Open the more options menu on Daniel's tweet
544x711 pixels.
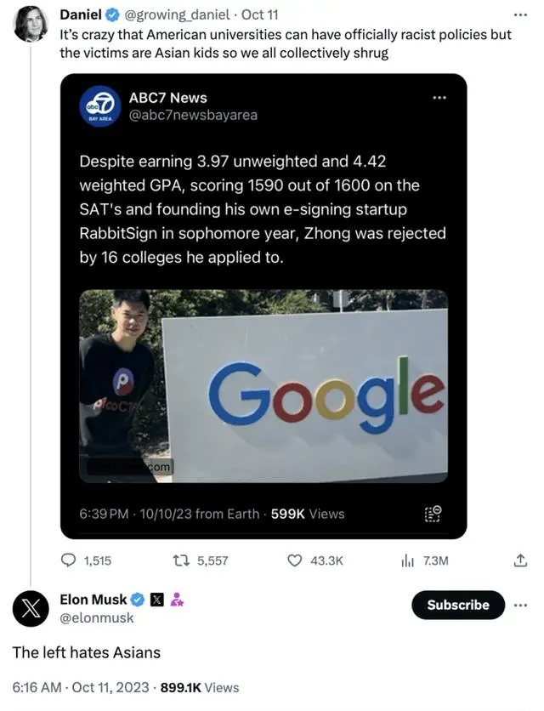520,15
